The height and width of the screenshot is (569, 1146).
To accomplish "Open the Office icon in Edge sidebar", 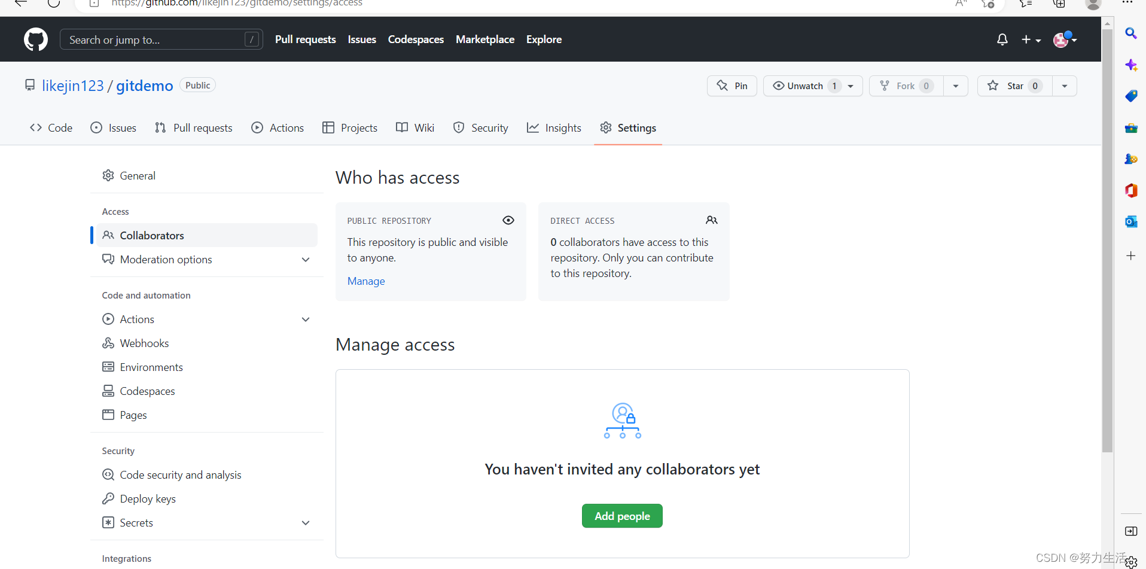I will tap(1130, 190).
